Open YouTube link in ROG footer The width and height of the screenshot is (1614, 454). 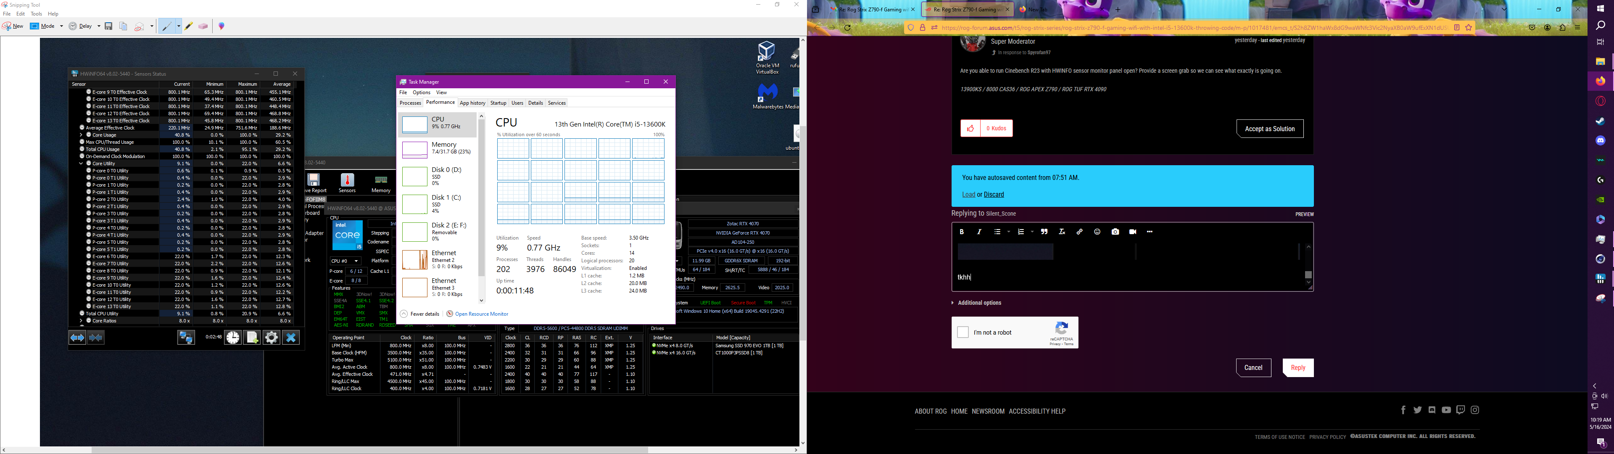pos(1446,410)
